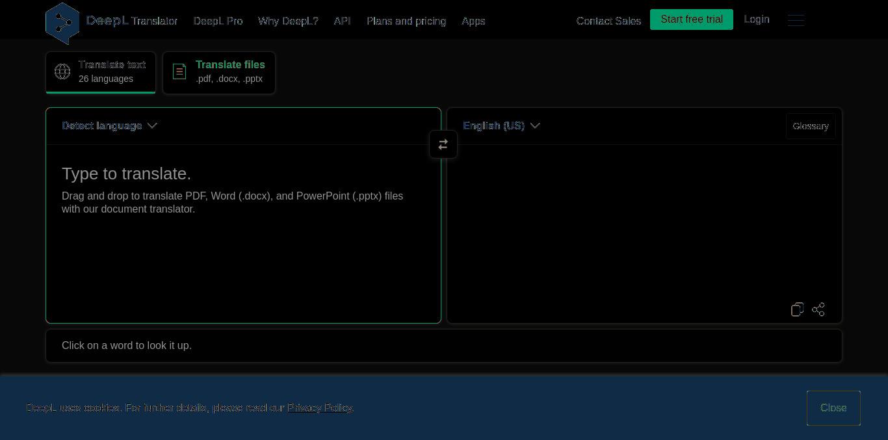Open Plans and pricing in the navigation
888x440 pixels.
406,21
